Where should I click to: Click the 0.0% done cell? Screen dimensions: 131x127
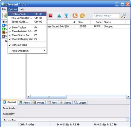[x=97, y=26]
